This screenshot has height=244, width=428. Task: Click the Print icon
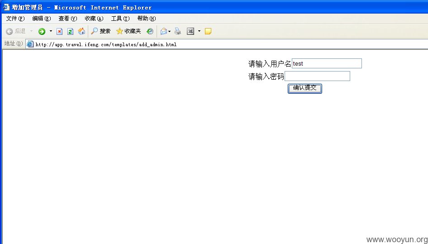click(178, 31)
